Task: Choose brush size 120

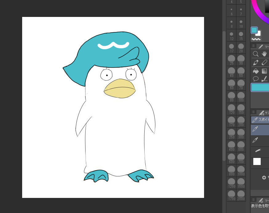Action: click(x=231, y=109)
